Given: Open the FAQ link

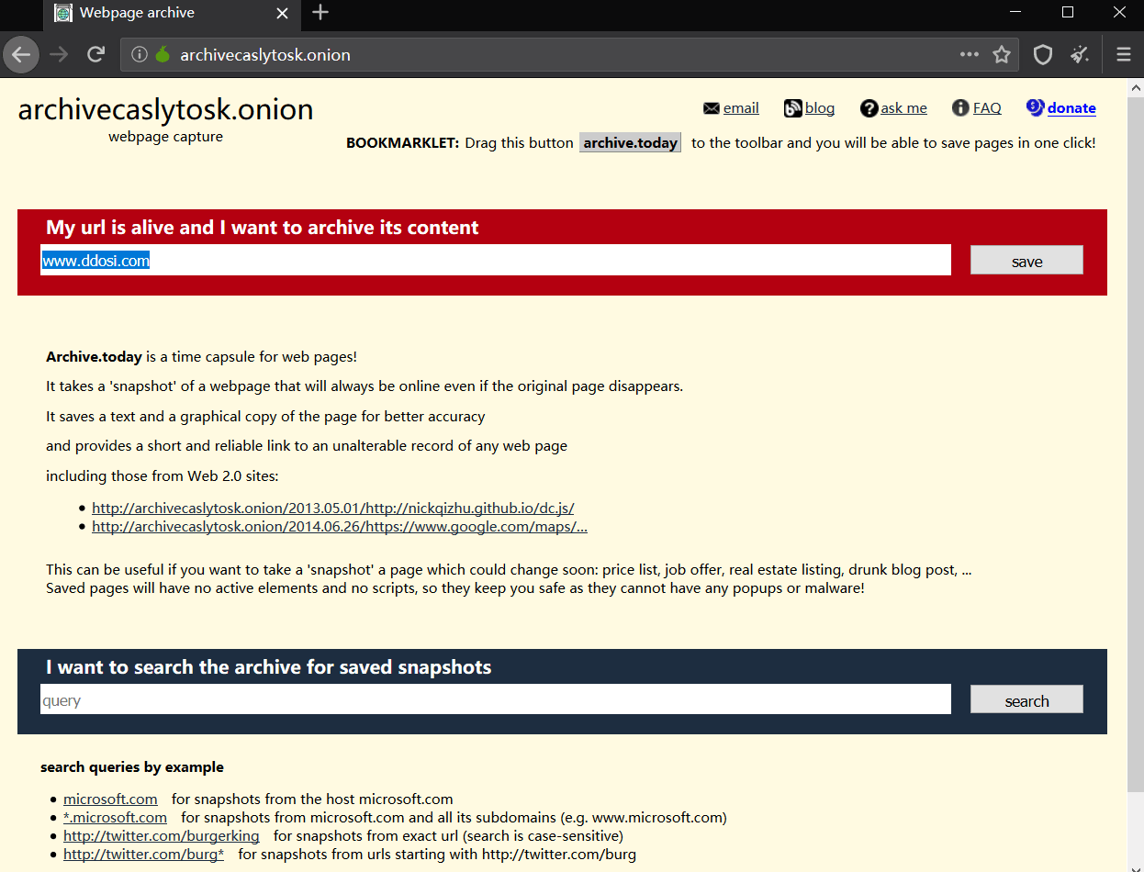Looking at the screenshot, I should [987, 108].
